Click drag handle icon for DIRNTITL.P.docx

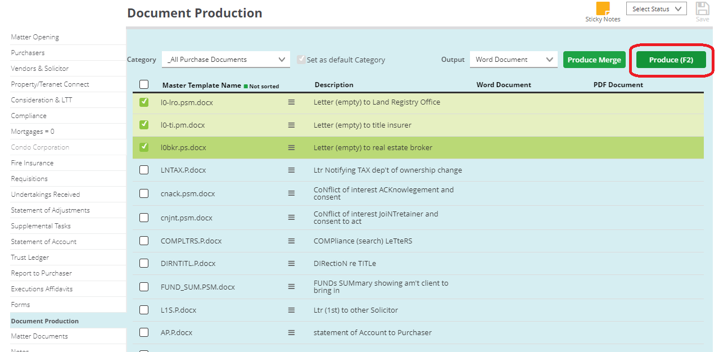[x=291, y=263]
